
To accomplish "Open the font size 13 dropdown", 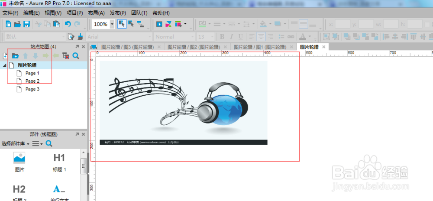I will [x=206, y=36].
